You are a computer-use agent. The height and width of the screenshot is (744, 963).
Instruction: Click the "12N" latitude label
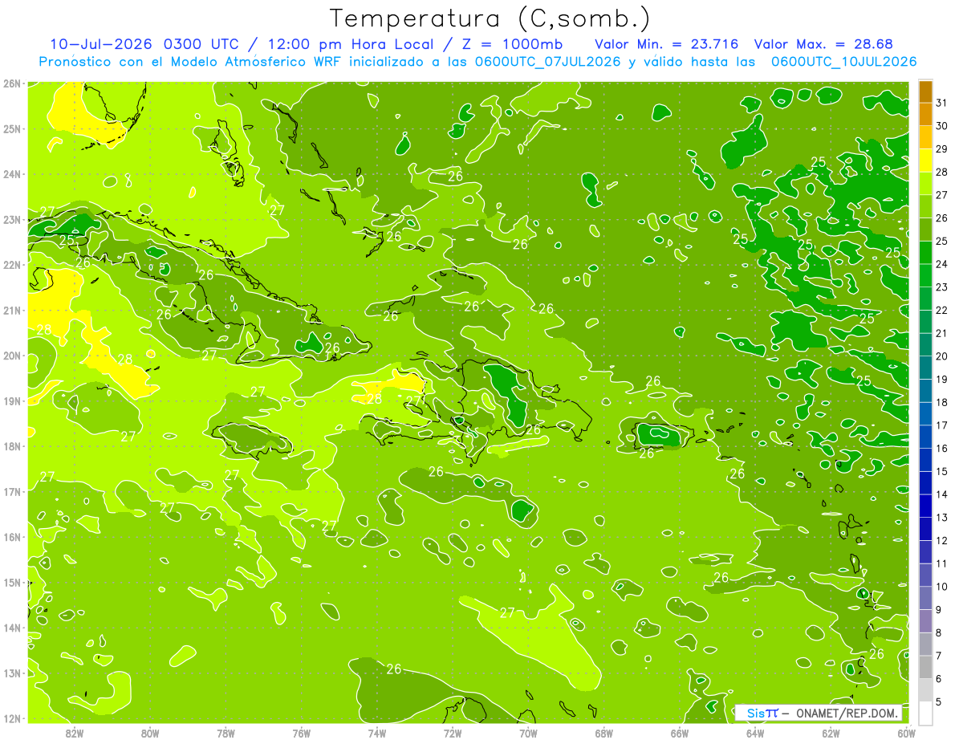tap(12, 718)
